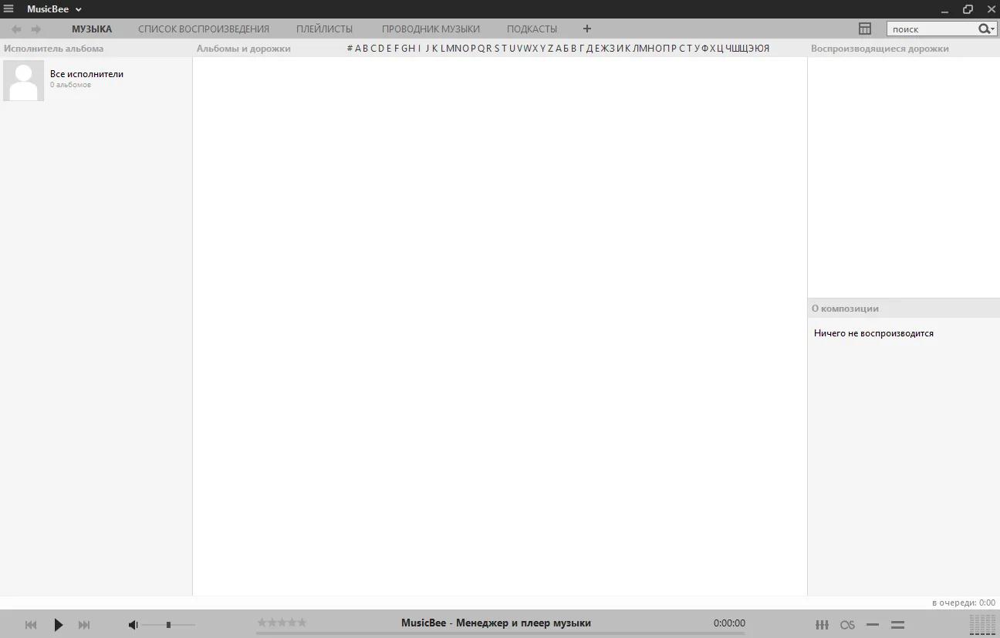Switch to the ПЛЕЙЛИСТЫ tab

(324, 29)
